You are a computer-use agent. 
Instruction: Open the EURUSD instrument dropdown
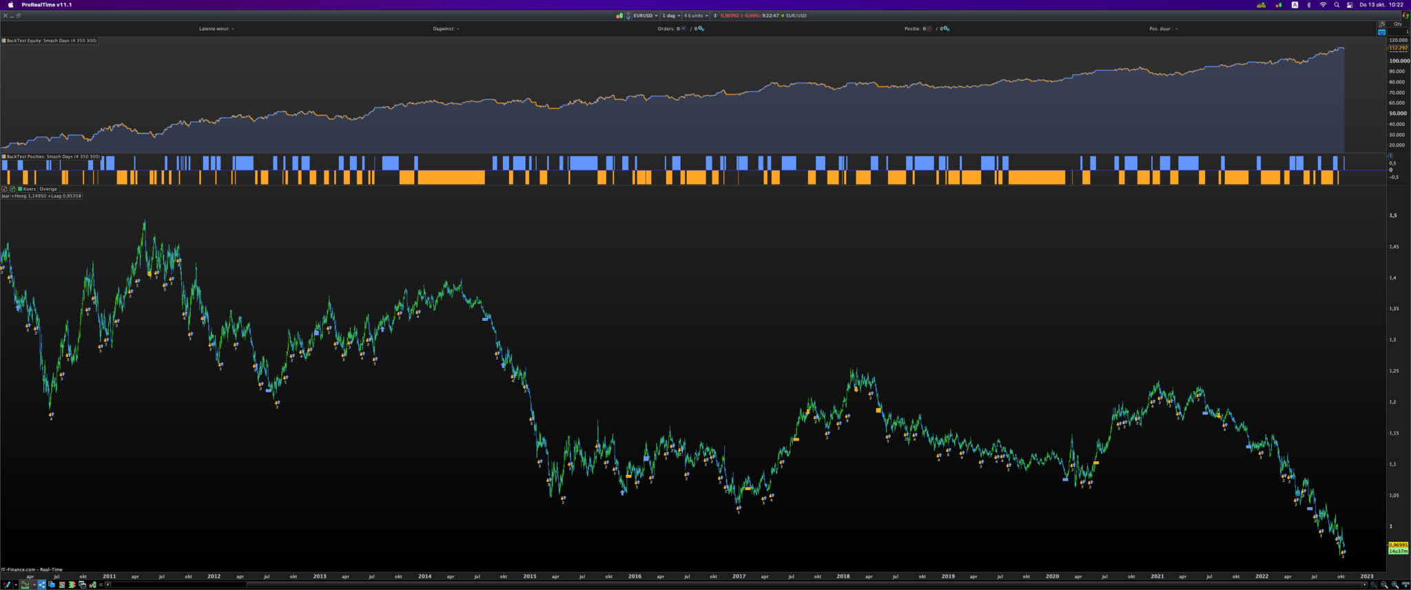point(646,16)
